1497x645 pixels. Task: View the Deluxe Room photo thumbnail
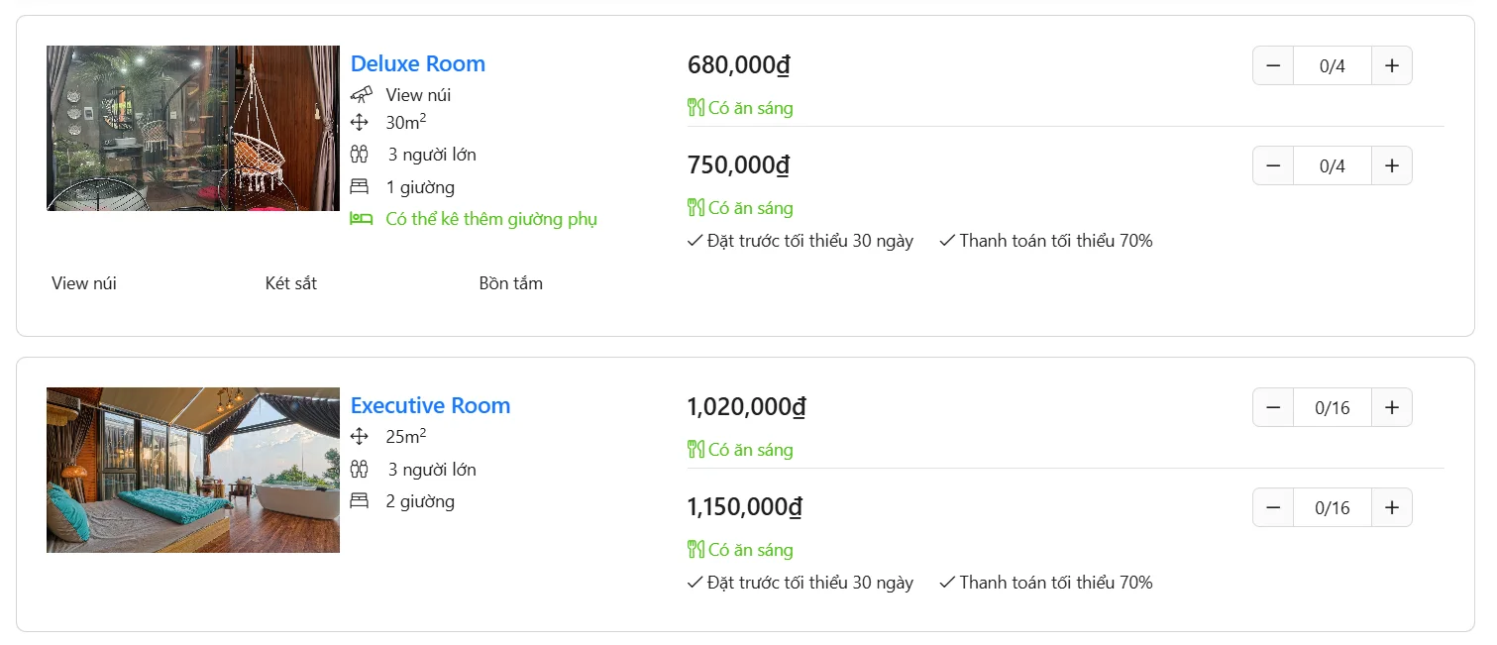pyautogui.click(x=193, y=128)
